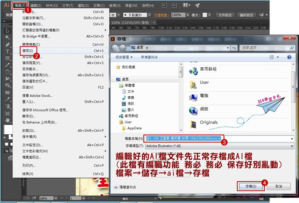Open the 檔案(F) menu
This screenshot has height=203, width=299.
[x=20, y=5]
